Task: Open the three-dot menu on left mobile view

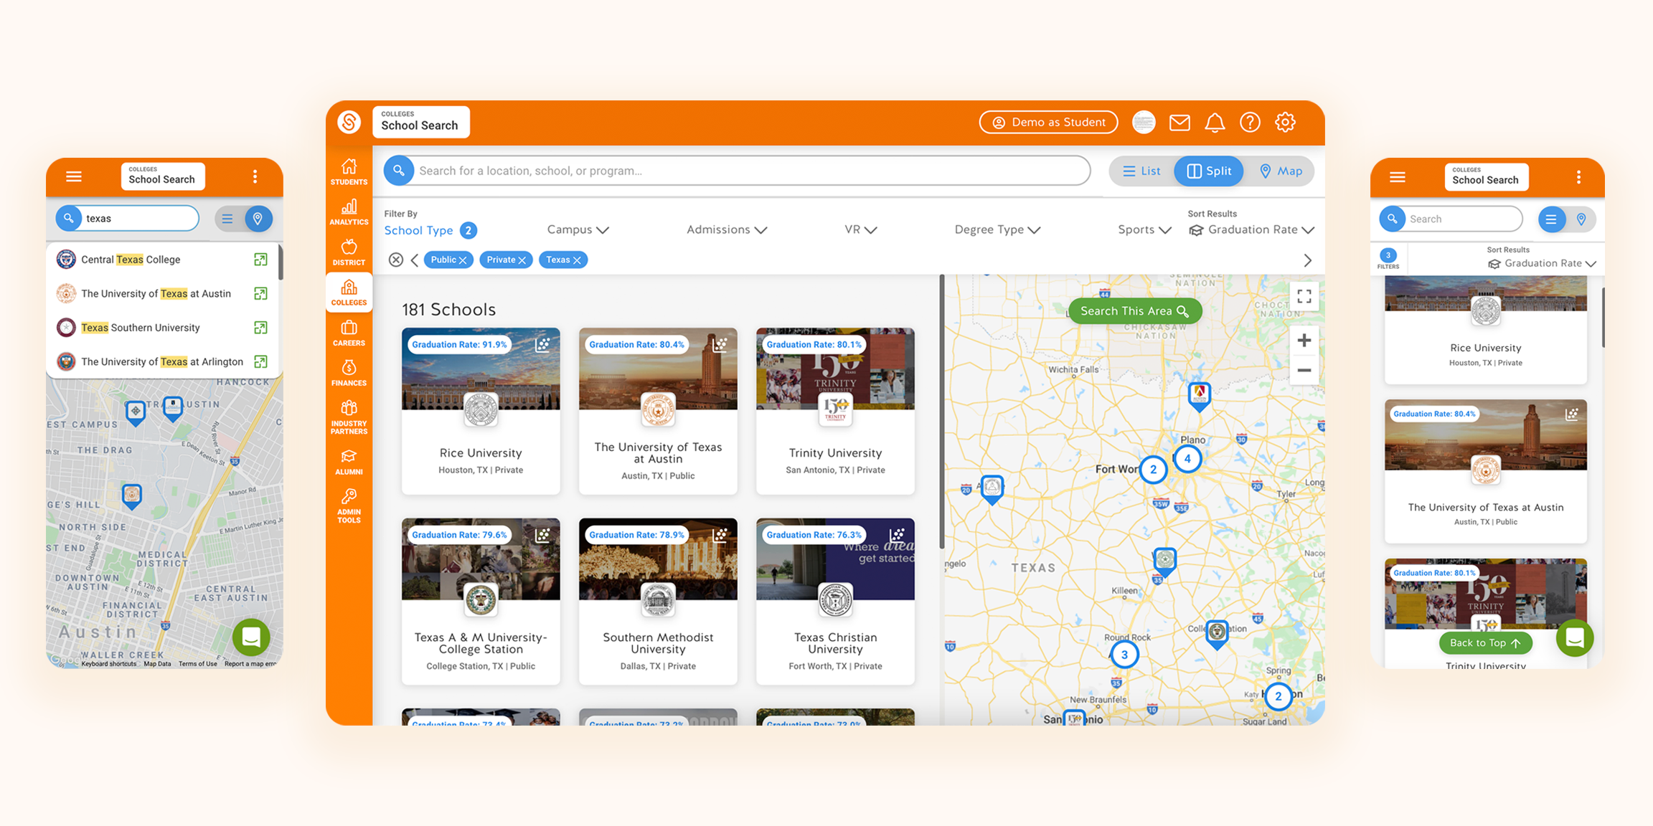Action: [255, 176]
